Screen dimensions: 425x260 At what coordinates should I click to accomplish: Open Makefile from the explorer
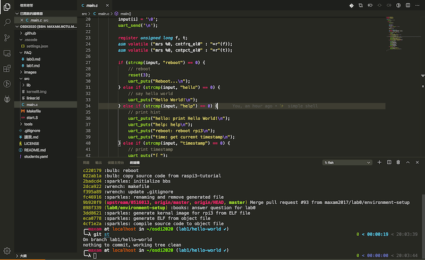(x=33, y=111)
